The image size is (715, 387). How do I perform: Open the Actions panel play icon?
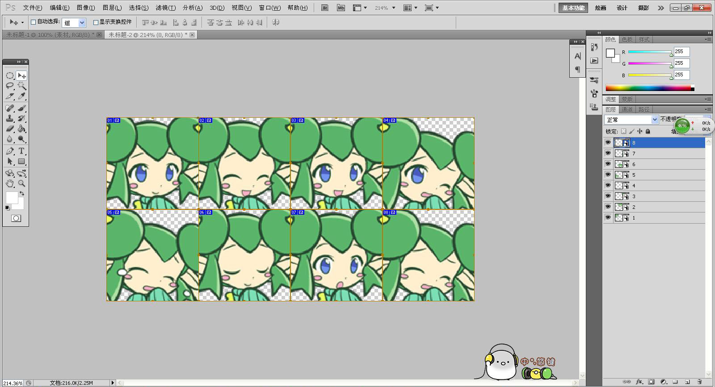tap(594, 61)
